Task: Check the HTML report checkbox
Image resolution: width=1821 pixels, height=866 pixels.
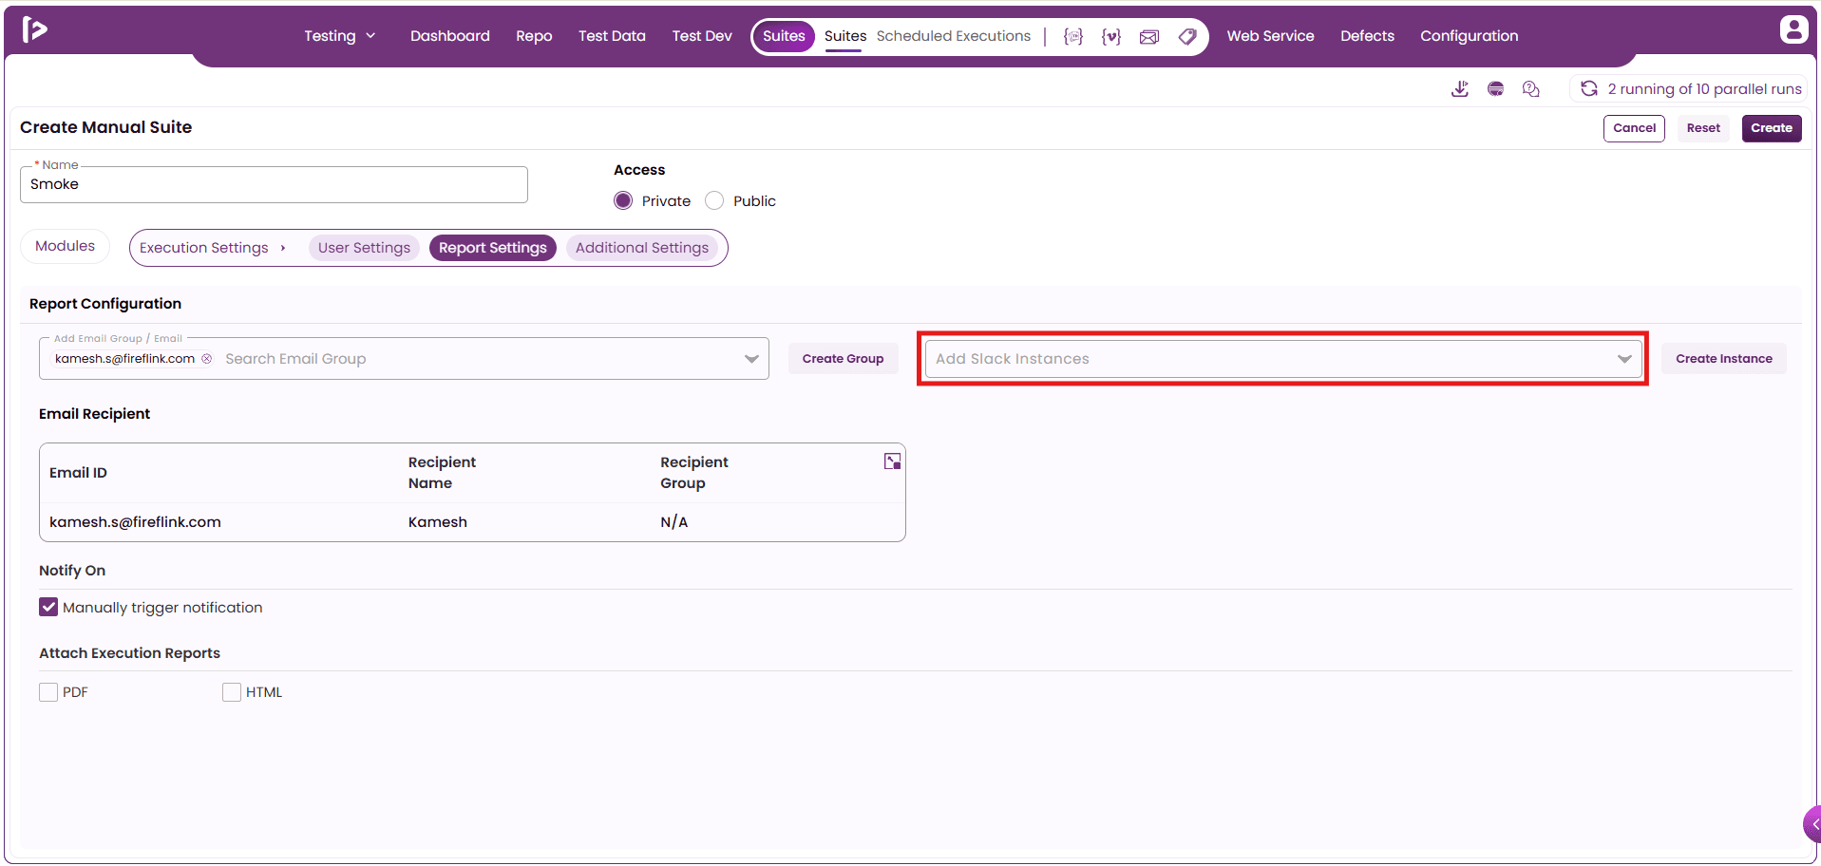Action: tap(232, 692)
